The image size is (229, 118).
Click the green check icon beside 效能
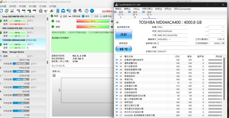[53, 21]
